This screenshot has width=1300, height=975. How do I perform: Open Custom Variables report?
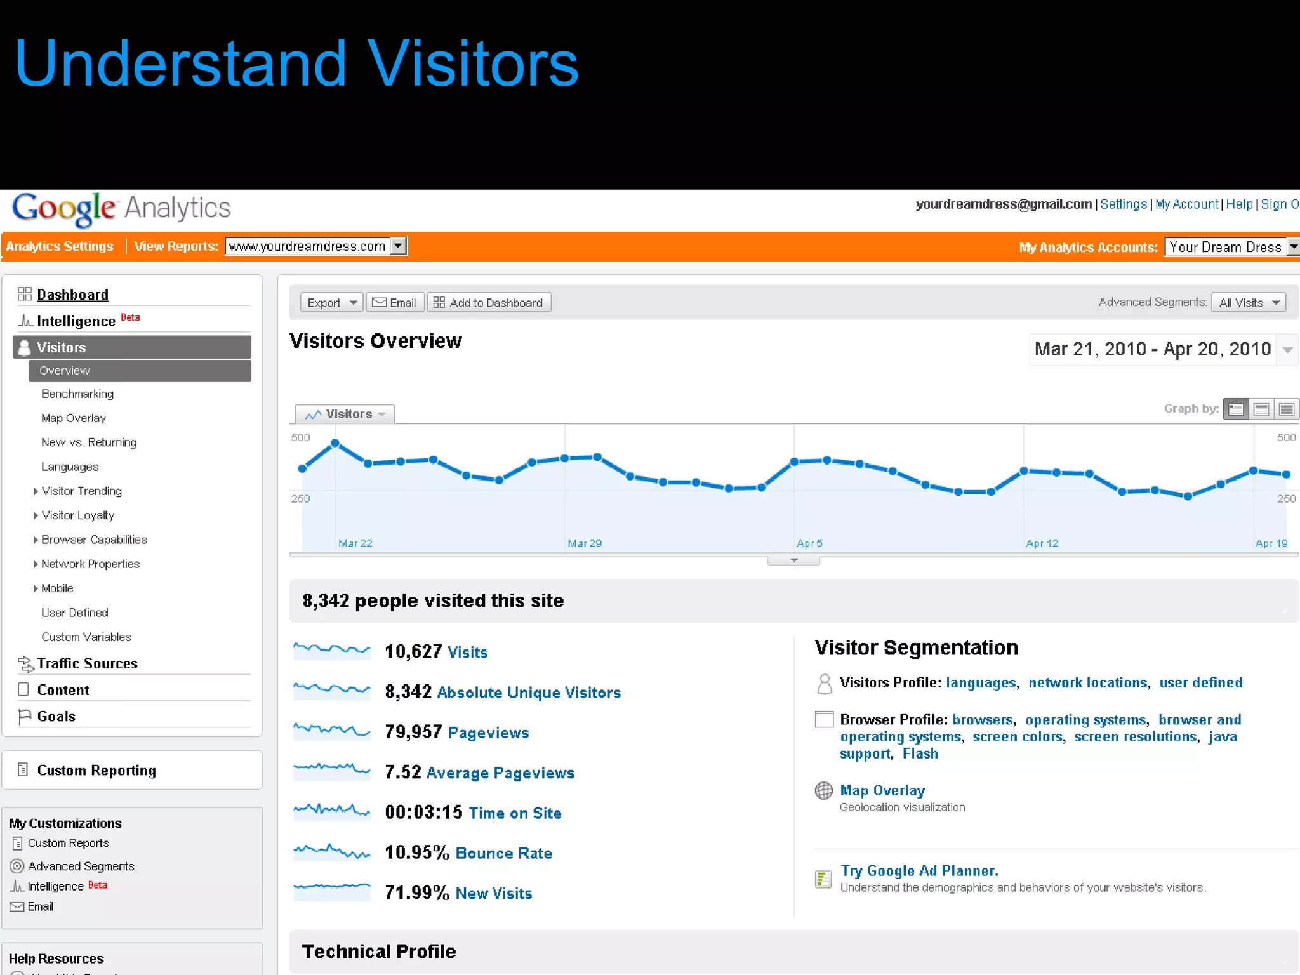pos(86,637)
